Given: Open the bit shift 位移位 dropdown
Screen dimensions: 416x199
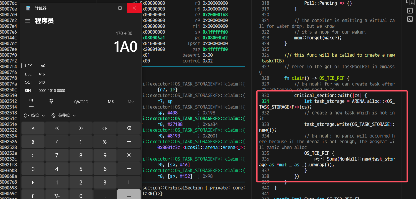Looking at the screenshot, I should (x=64, y=115).
